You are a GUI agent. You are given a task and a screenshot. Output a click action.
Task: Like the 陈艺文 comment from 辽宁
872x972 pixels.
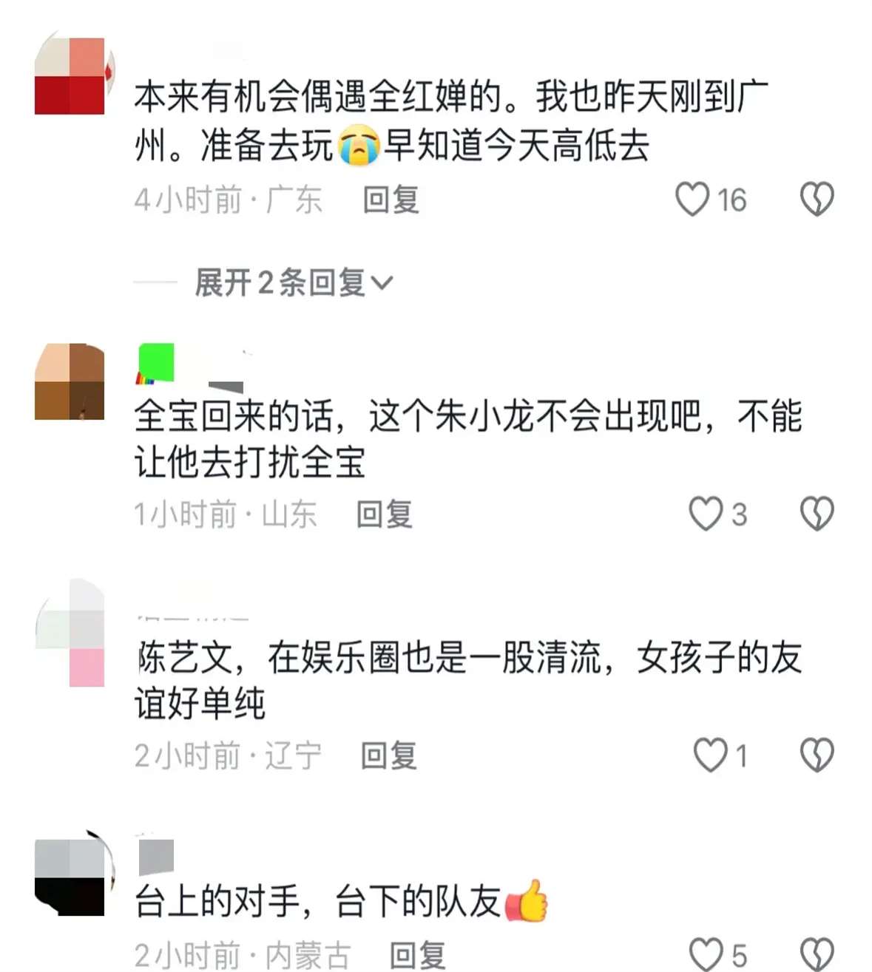[711, 755]
